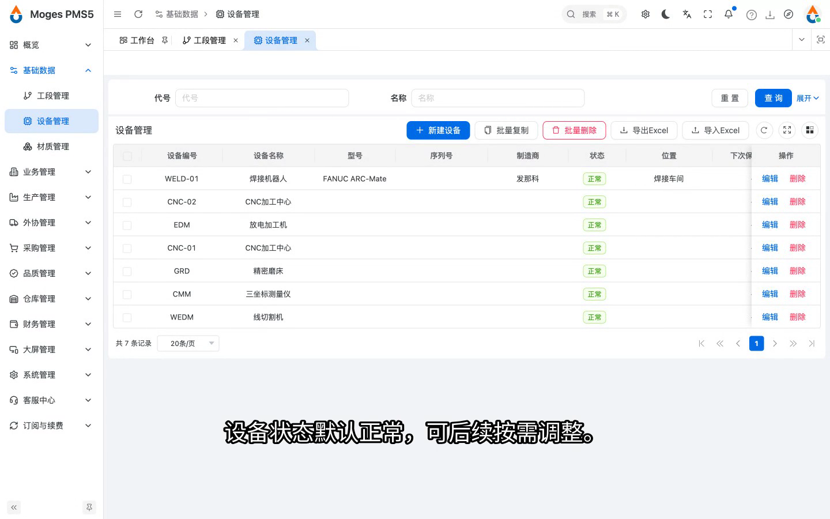Image resolution: width=830 pixels, height=519 pixels.
Task: Open table column layout settings
Action: (810, 130)
